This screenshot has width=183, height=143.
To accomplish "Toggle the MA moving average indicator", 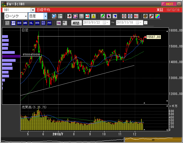I will coord(13,23).
